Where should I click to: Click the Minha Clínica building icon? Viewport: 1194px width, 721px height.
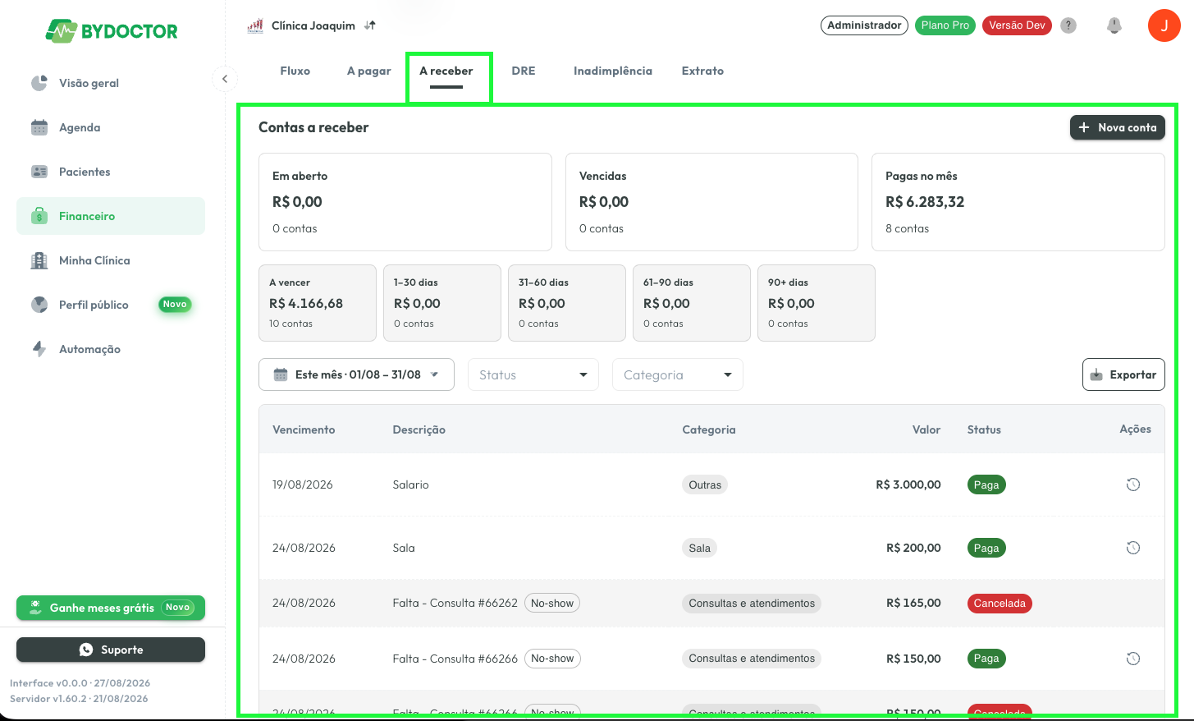[39, 260]
